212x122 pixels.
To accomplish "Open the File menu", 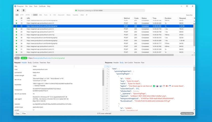I will pos(26,6).
